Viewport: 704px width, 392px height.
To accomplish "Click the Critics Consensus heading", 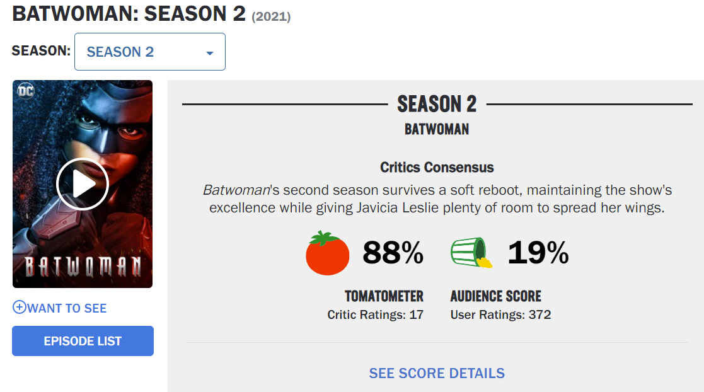I will tap(437, 167).
